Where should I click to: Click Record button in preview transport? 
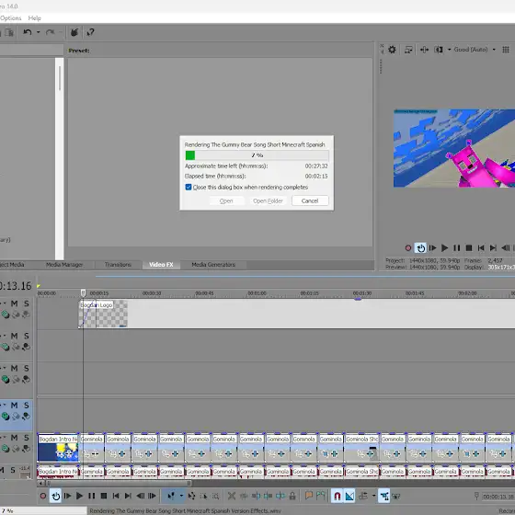(x=408, y=248)
